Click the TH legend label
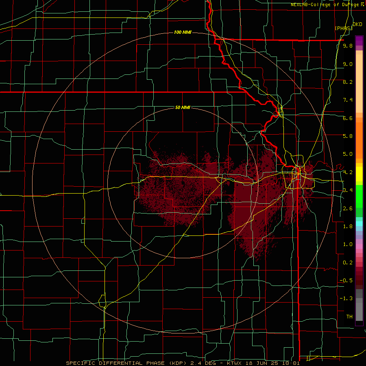The width and height of the screenshot is (366, 366). tap(349, 316)
